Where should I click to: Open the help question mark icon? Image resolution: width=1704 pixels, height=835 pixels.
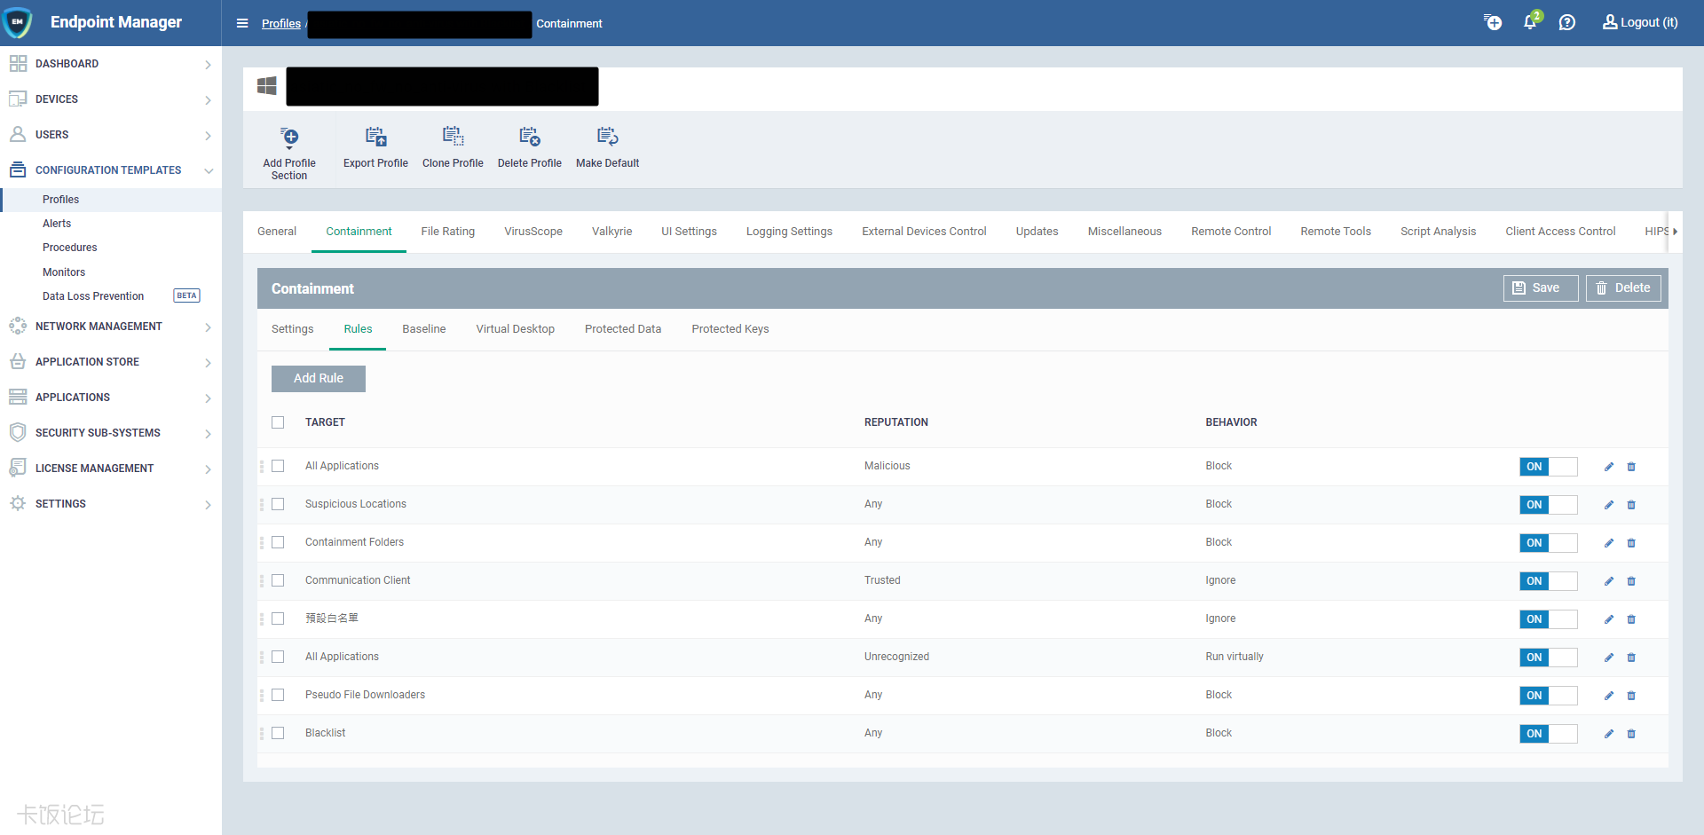(1567, 22)
